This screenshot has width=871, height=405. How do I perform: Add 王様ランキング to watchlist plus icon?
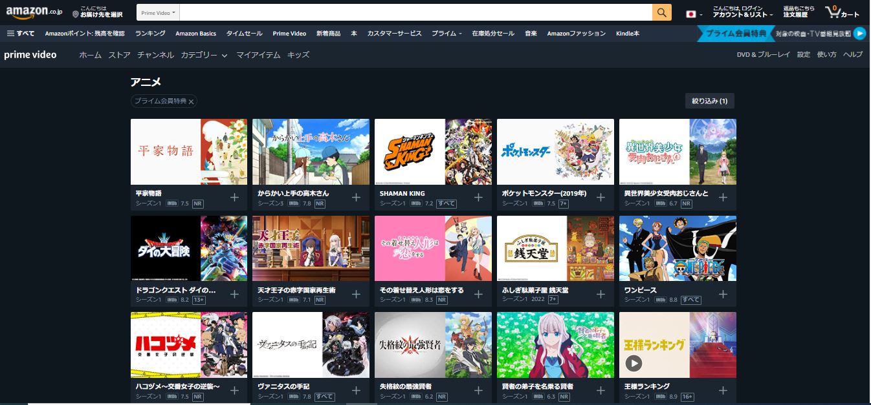point(723,391)
